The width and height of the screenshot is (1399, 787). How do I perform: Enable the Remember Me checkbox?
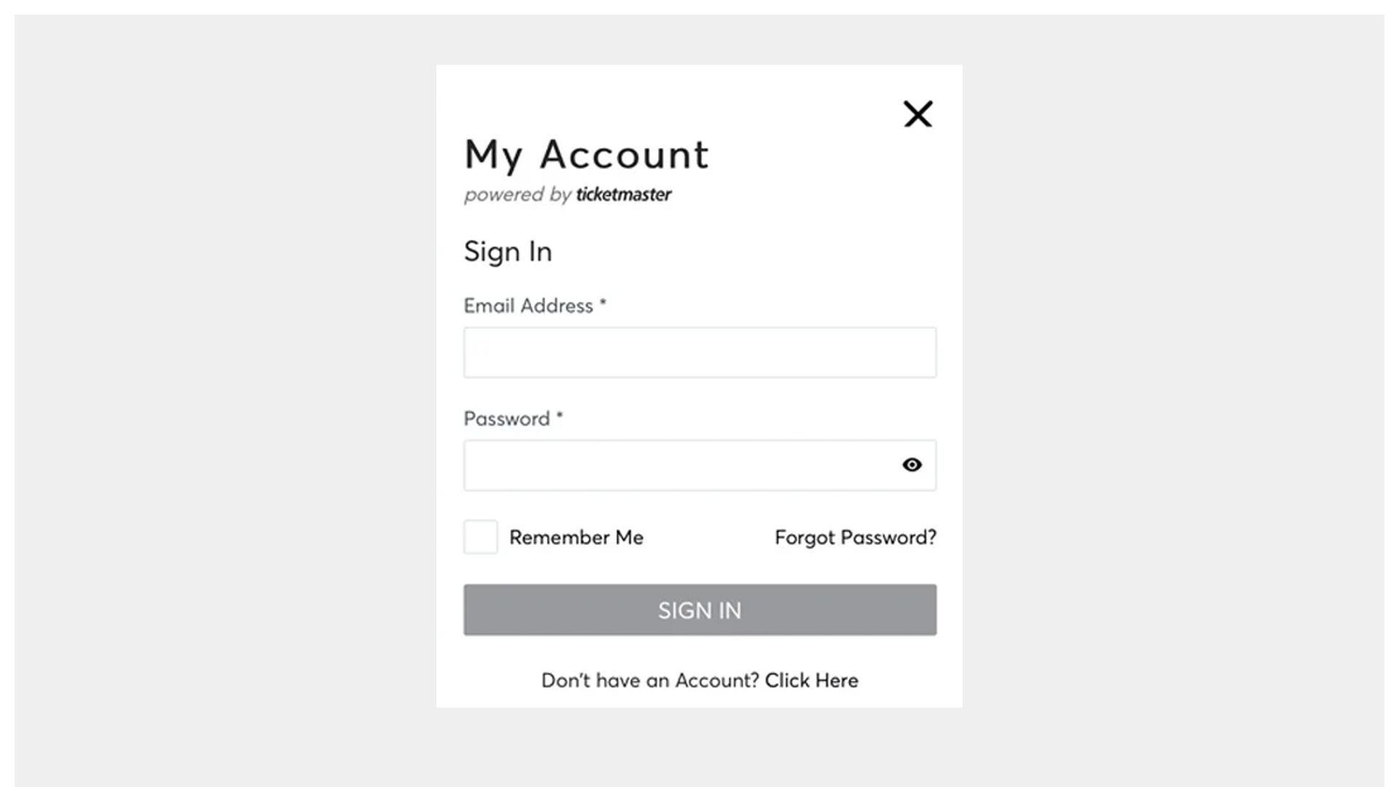[x=481, y=537]
